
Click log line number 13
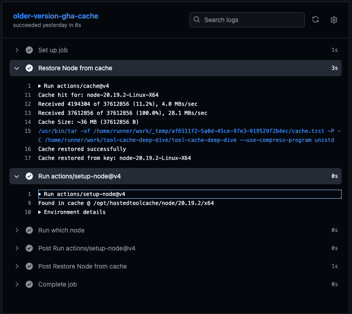(27, 113)
